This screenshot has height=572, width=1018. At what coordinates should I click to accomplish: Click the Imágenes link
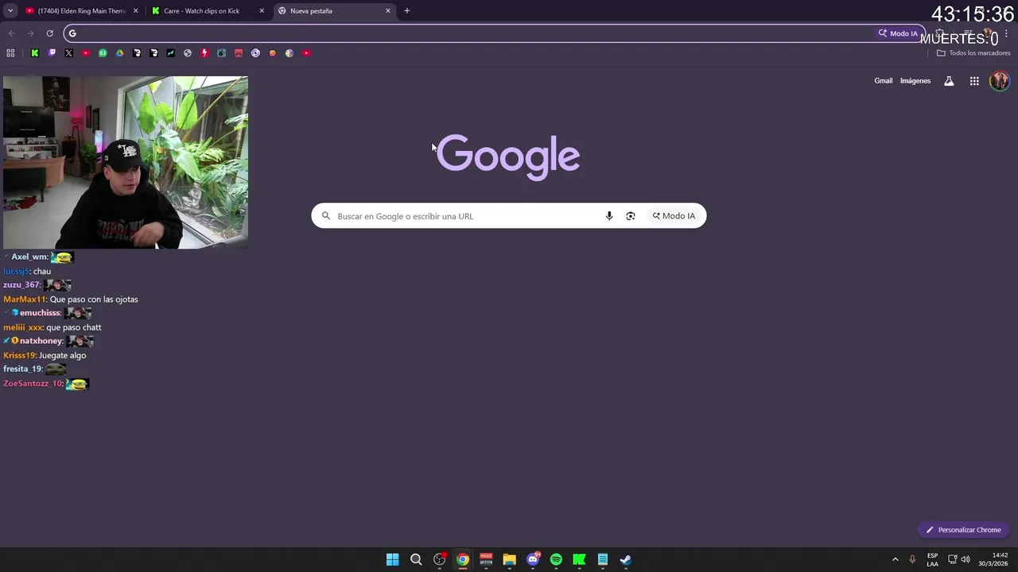915,81
